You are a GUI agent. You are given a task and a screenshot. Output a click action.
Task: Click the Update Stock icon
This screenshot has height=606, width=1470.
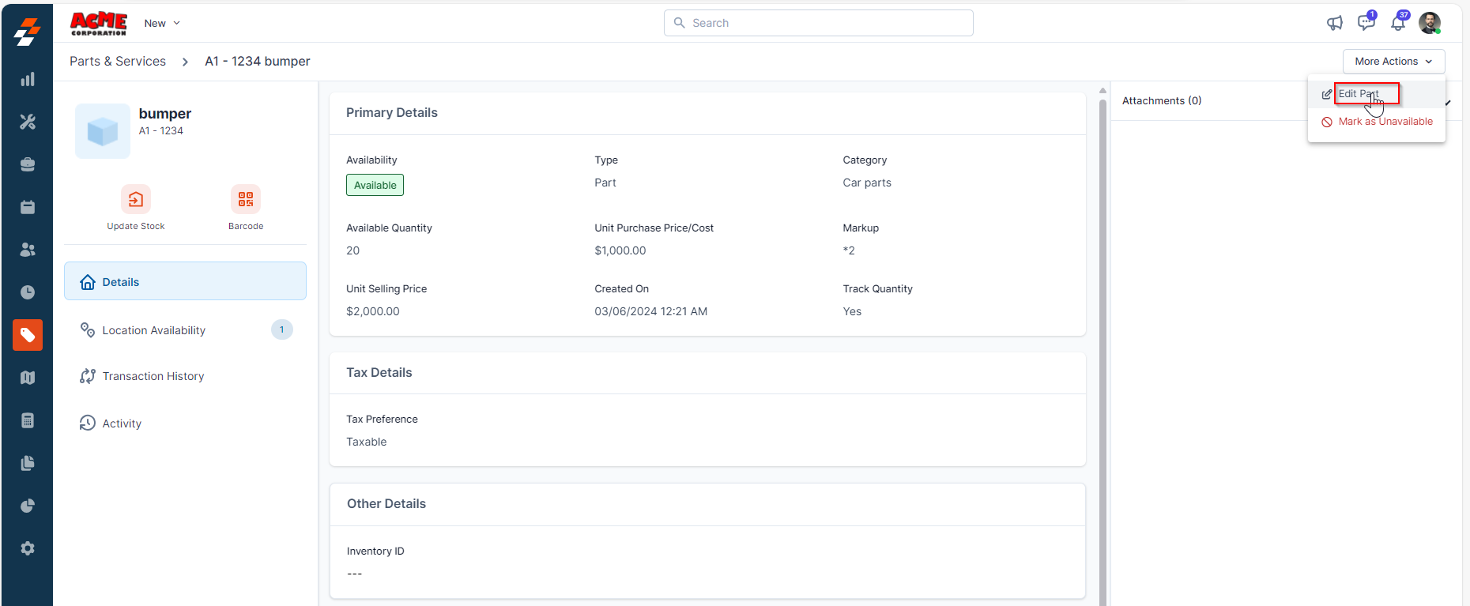pyautogui.click(x=136, y=199)
